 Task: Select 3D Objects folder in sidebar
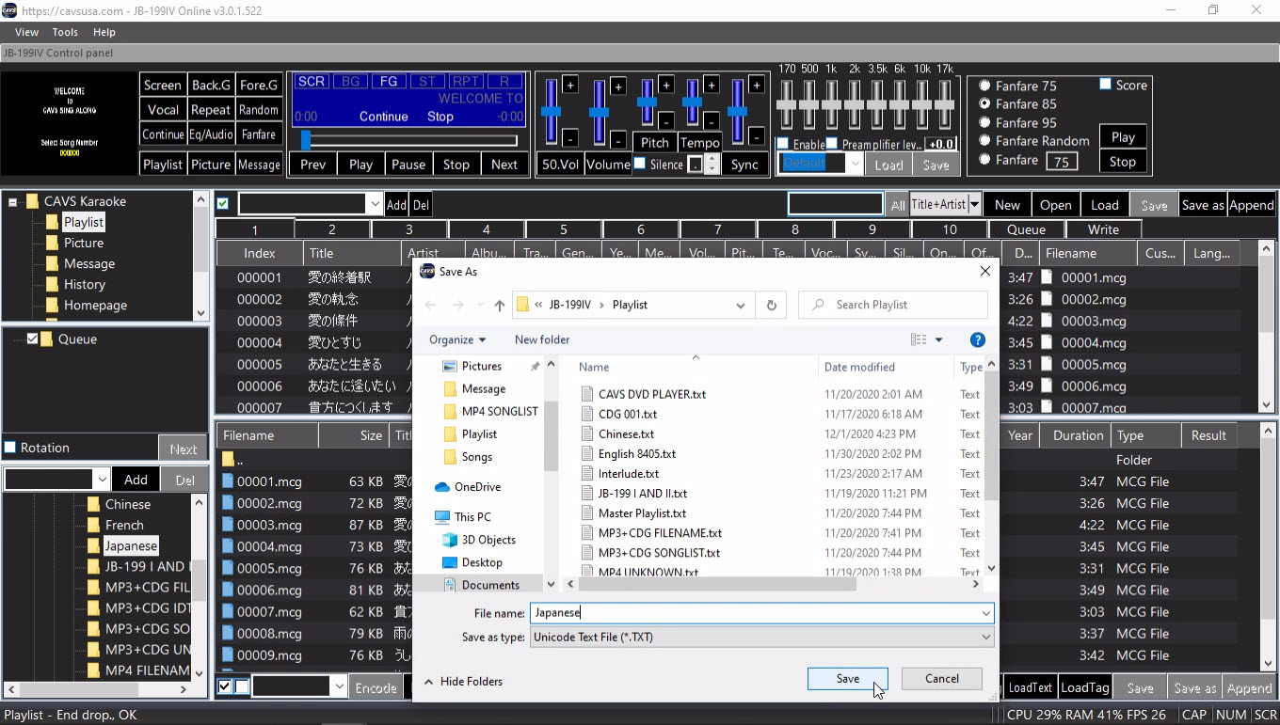tap(488, 540)
